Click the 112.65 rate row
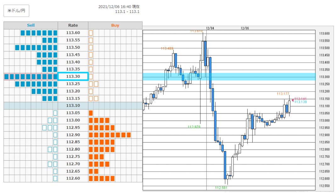The width and height of the screenshot is (336, 193). click(x=73, y=171)
